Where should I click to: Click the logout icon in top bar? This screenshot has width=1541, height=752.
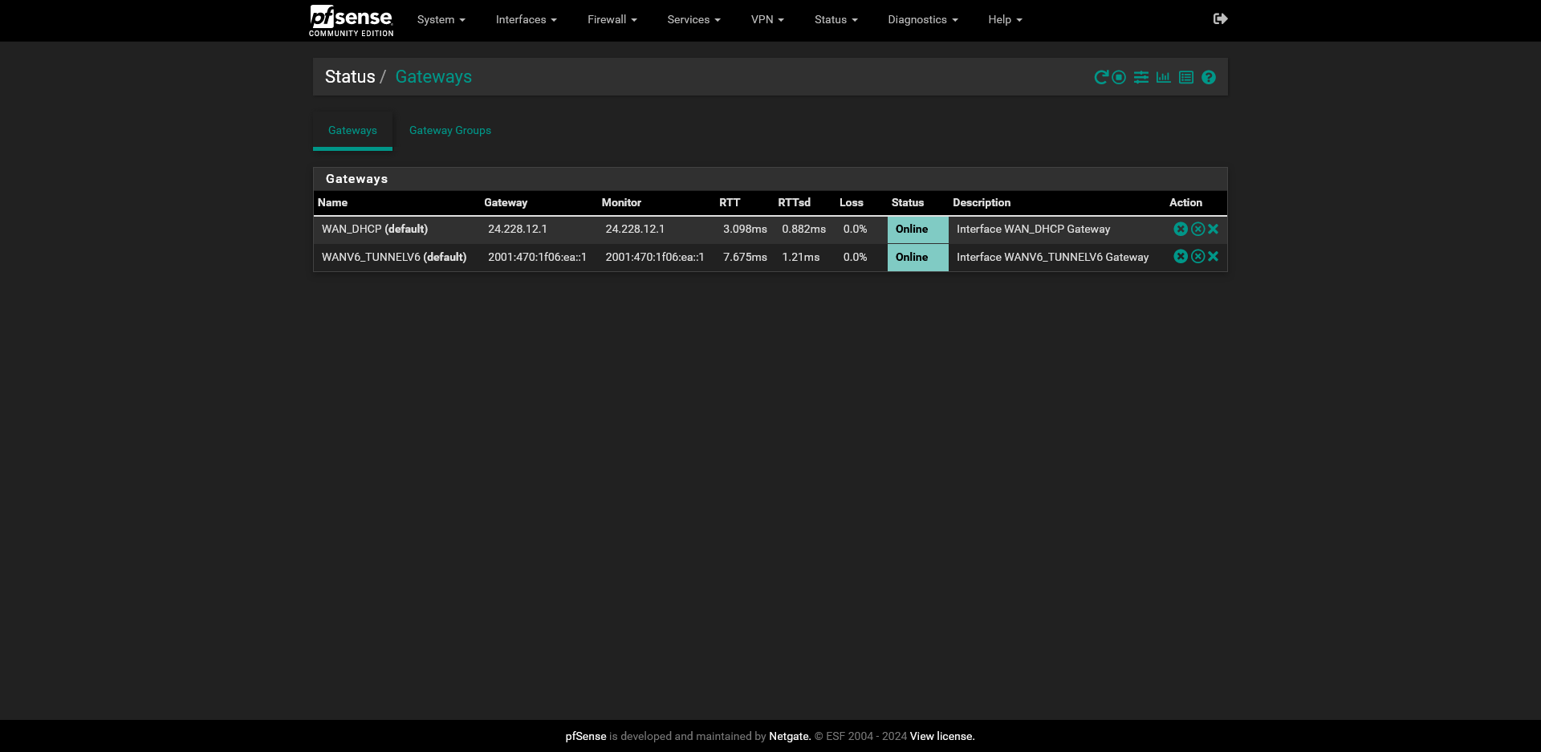pyautogui.click(x=1220, y=19)
